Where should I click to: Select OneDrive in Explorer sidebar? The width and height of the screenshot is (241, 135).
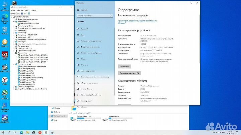55,112
